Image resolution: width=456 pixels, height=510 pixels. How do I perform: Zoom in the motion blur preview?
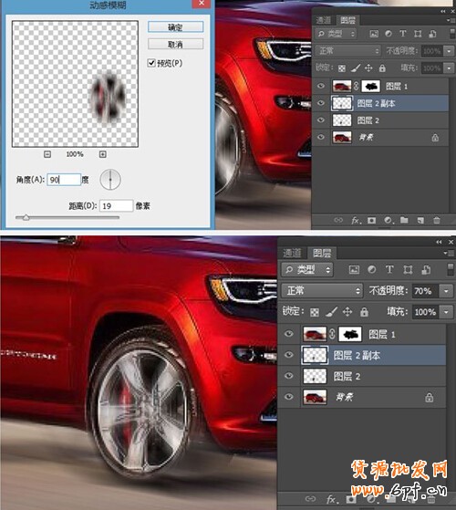click(x=103, y=154)
